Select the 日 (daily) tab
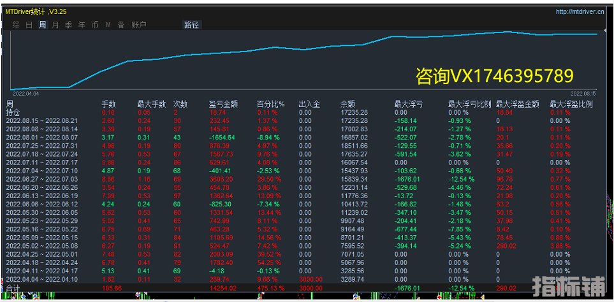This screenshot has width=614, height=302. click(29, 25)
